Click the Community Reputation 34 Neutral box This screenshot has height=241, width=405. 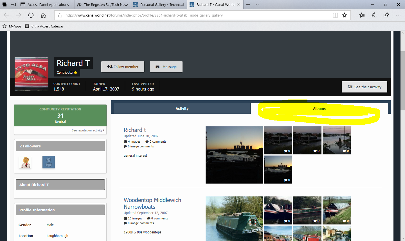pos(60,115)
